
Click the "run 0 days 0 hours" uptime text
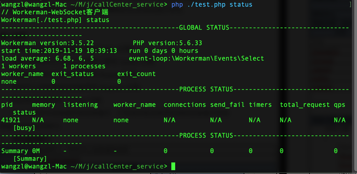coord(164,51)
